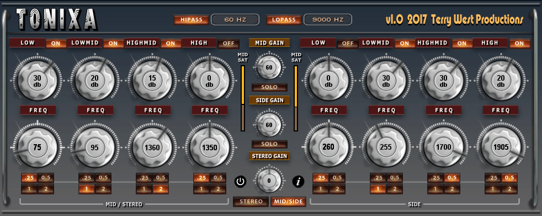
Task: Click the Mid LOWMID 20 db gain knob
Action: click(x=95, y=80)
